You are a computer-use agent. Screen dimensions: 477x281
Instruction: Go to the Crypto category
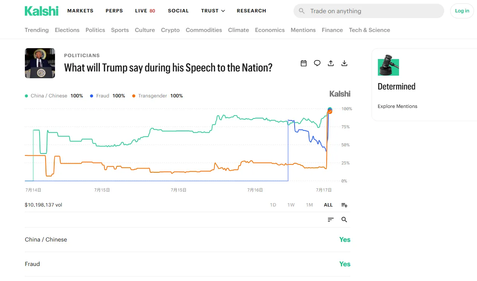(170, 30)
